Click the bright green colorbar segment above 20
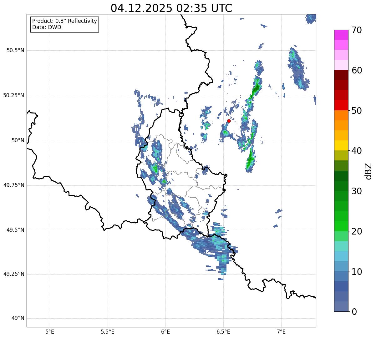 pos(341,226)
